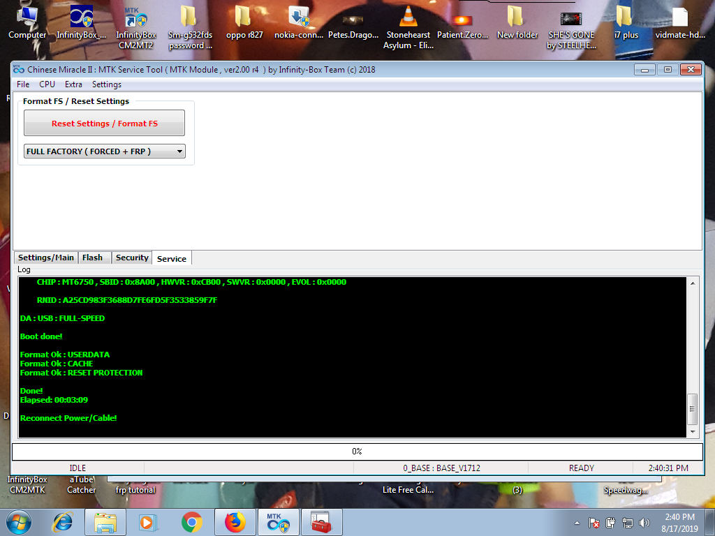The height and width of the screenshot is (536, 715).
Task: Click the Infinity logo in title bar
Action: click(x=19, y=69)
